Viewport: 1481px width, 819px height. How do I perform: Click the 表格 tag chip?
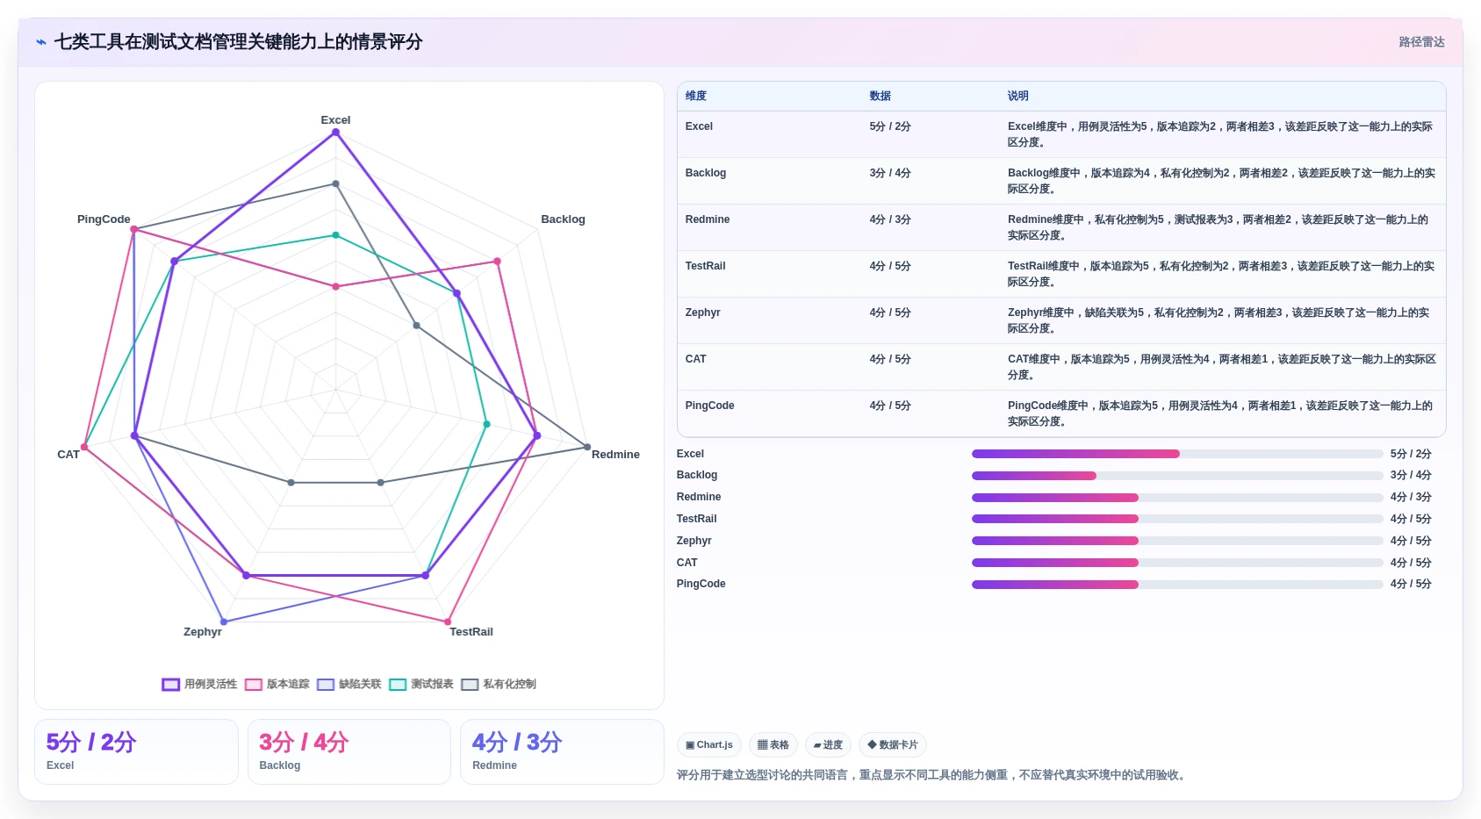tap(773, 744)
